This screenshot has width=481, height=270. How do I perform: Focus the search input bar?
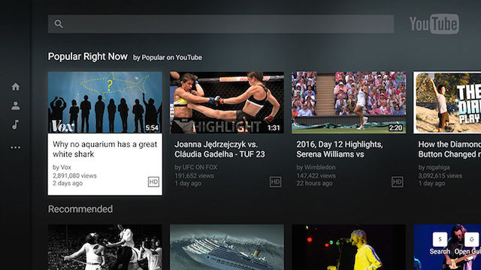pyautogui.click(x=221, y=24)
